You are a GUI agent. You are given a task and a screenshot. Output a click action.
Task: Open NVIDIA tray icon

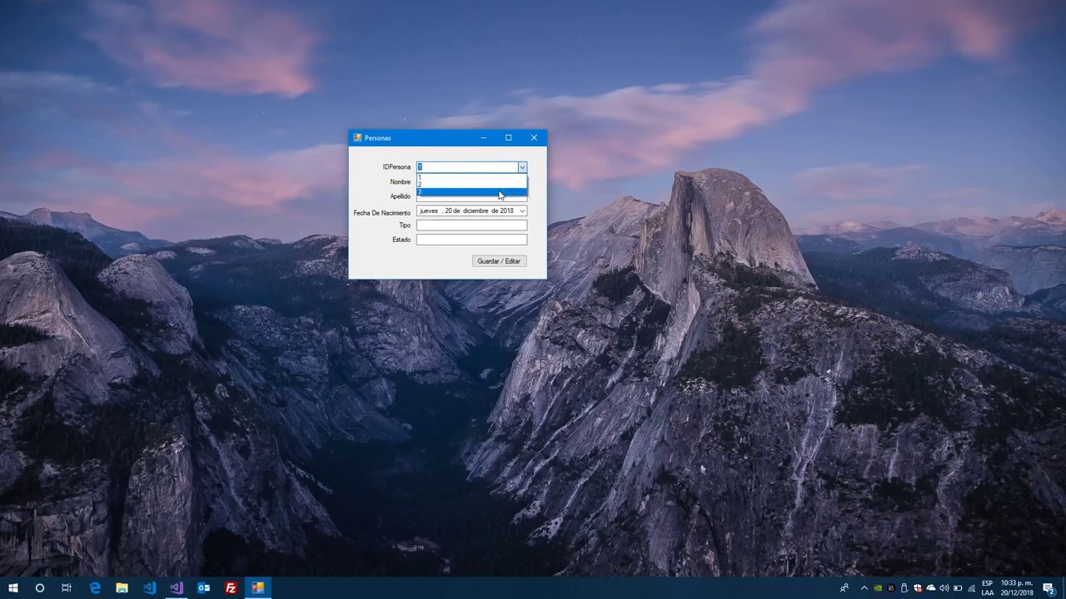point(878,588)
